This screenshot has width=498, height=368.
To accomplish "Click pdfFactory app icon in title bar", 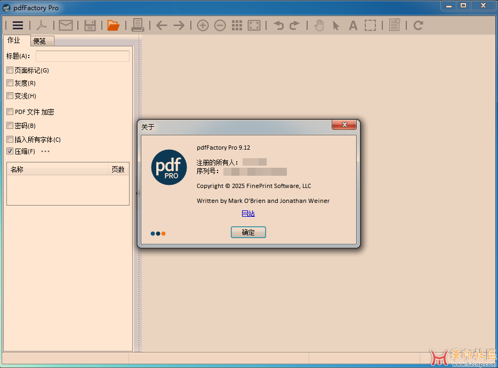I will click(x=6, y=8).
